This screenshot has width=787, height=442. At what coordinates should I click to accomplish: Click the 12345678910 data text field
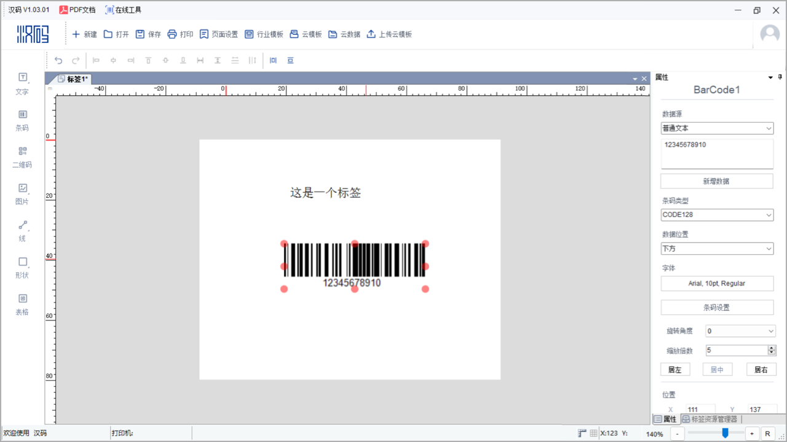click(x=717, y=152)
